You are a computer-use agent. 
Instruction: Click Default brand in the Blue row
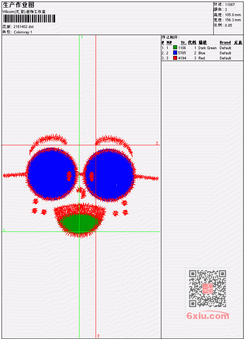coord(226,53)
